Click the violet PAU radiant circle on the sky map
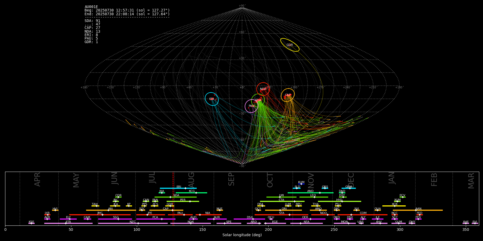483x241 pixels. pyautogui.click(x=251, y=106)
